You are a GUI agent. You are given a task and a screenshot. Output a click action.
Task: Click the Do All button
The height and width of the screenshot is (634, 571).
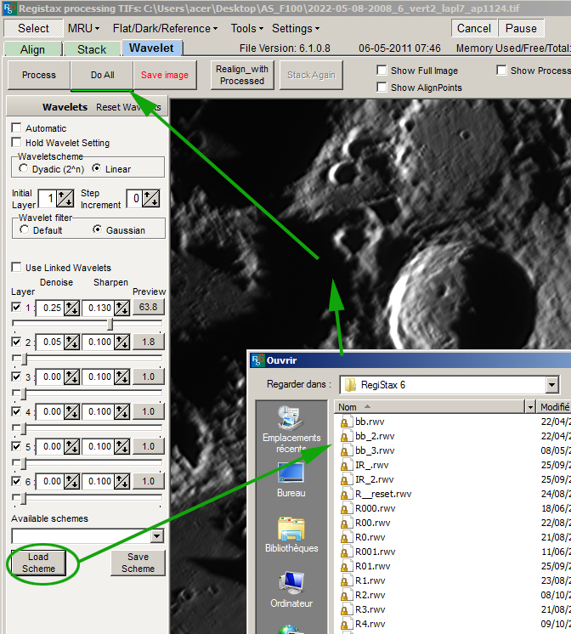[x=102, y=75]
